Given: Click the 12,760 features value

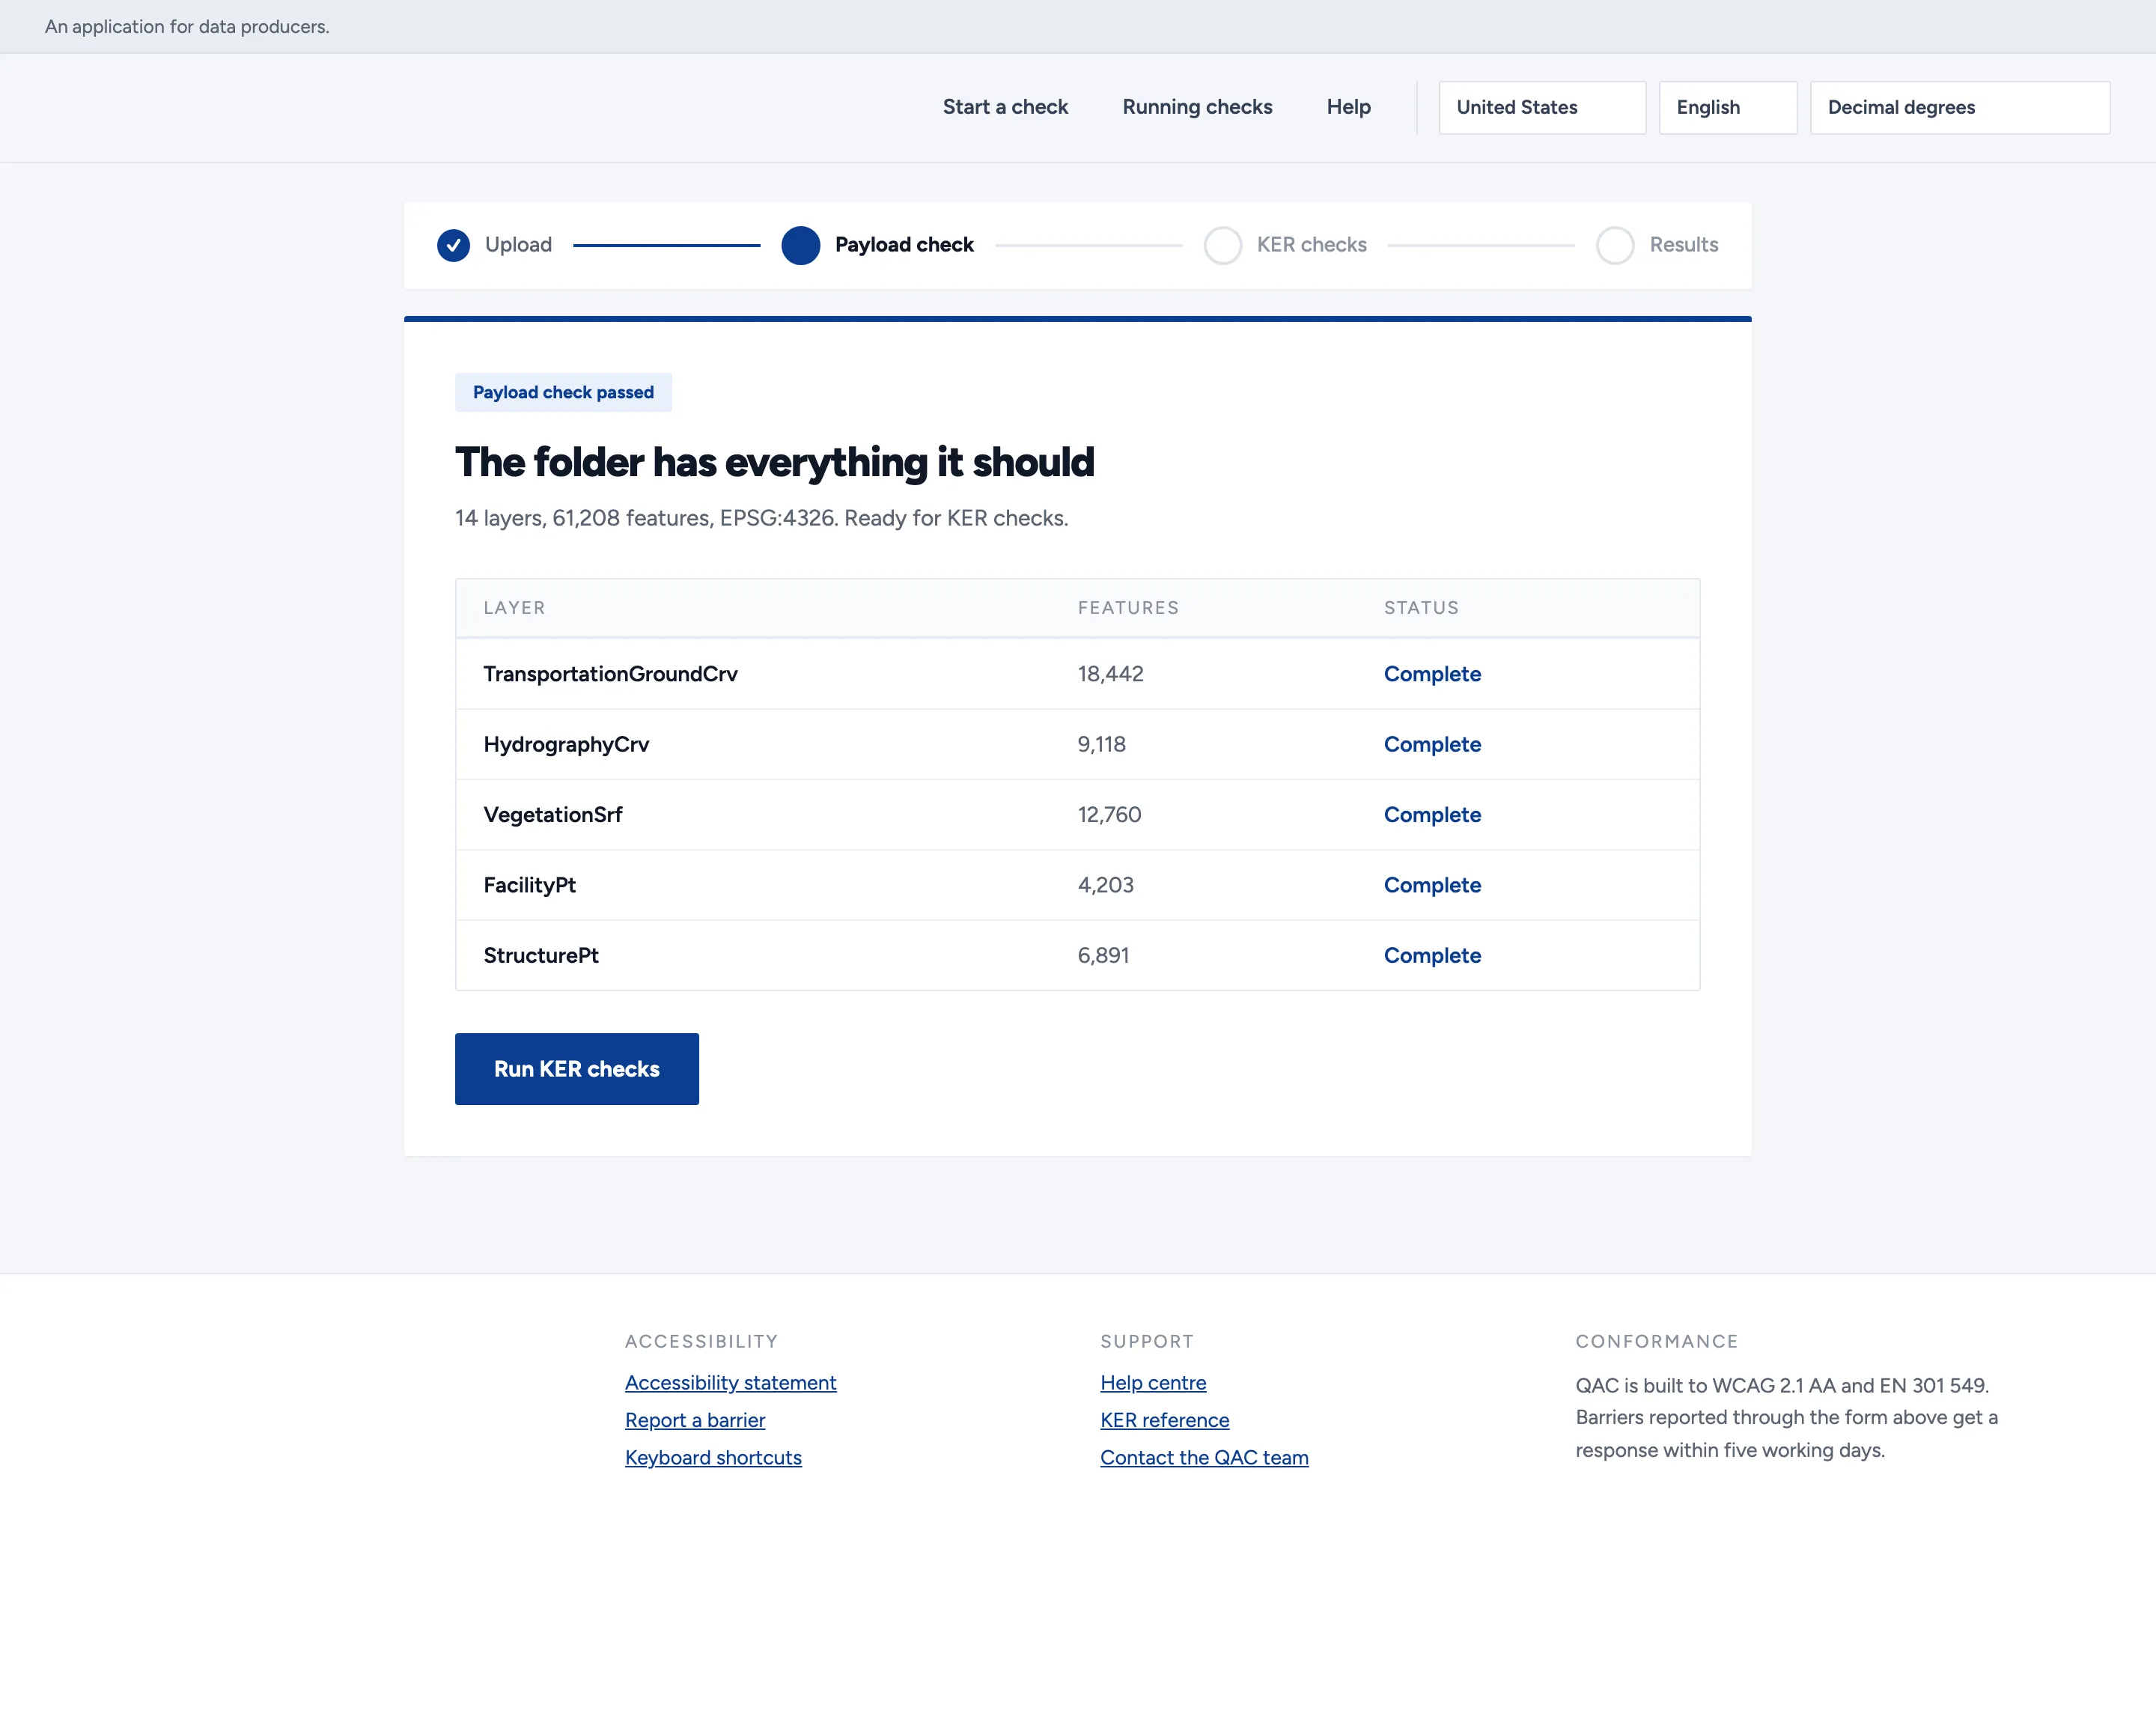Looking at the screenshot, I should click(x=1109, y=815).
